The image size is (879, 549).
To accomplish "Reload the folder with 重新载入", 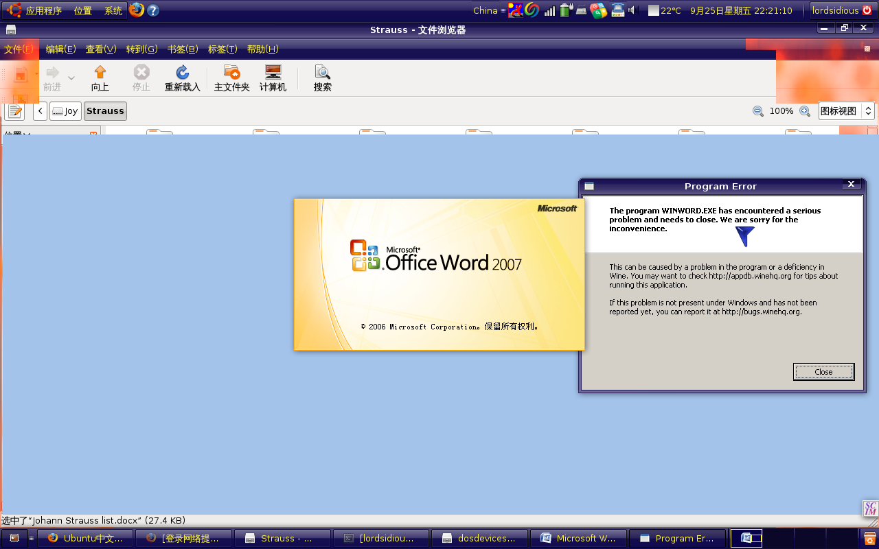I will point(183,78).
